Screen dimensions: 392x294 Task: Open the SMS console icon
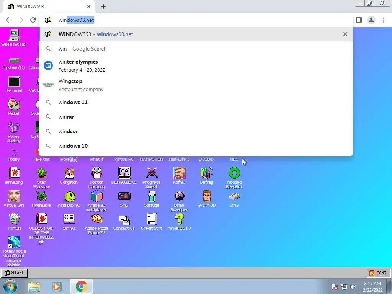point(124,199)
